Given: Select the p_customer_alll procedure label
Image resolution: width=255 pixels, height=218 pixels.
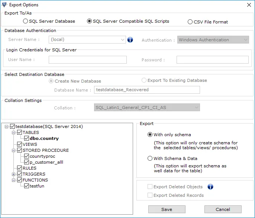Looking at the screenshot, I should coord(46,162).
